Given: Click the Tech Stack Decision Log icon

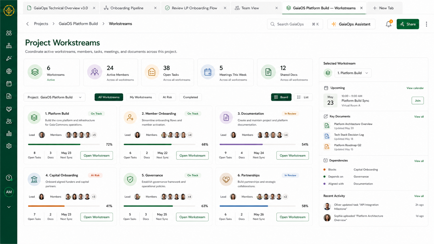Looking at the screenshot, I should pyautogui.click(x=327, y=136).
